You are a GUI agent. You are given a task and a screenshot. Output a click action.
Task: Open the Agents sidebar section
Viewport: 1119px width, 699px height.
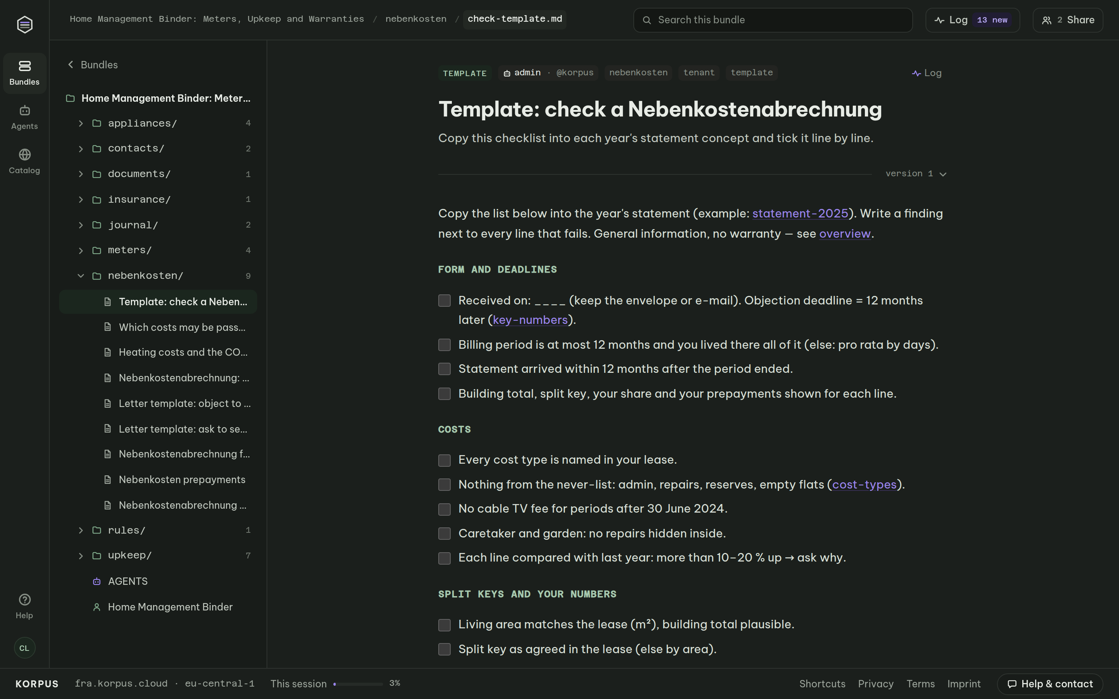tap(24, 117)
